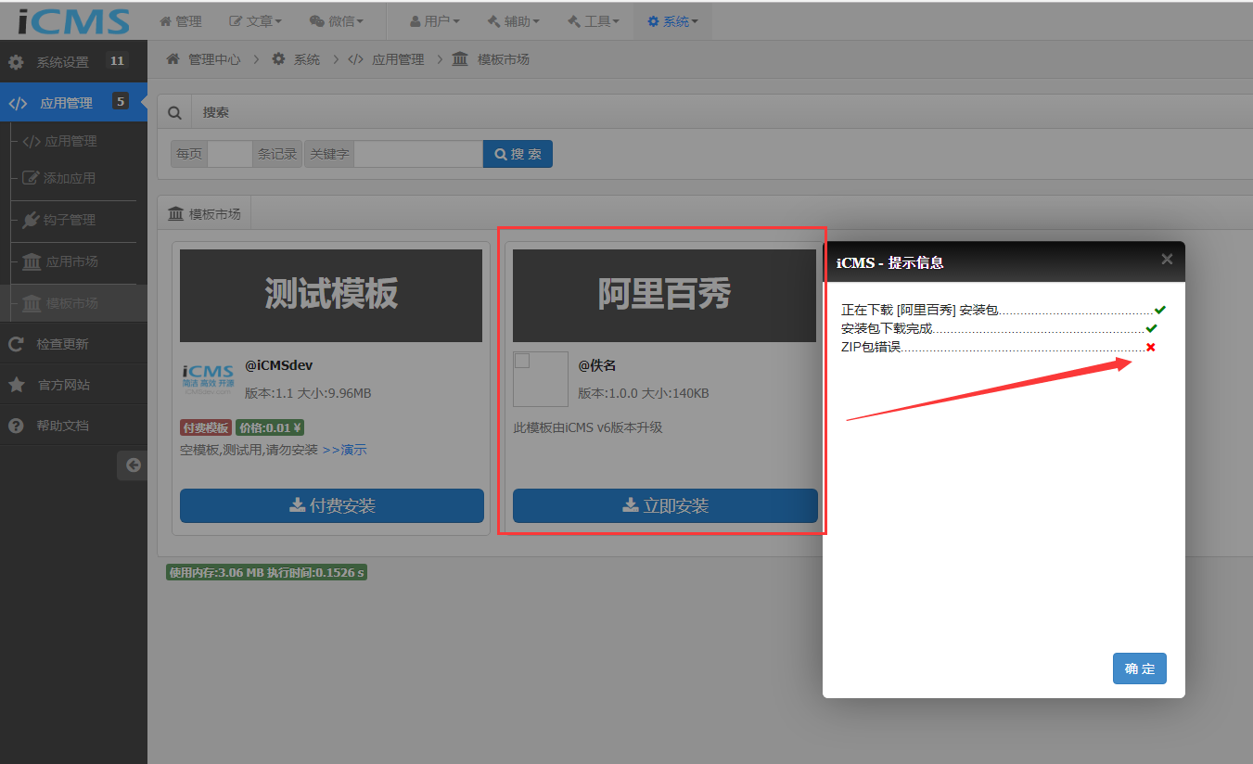The width and height of the screenshot is (1253, 764).
Task: Click the @佚名 author name
Action: (597, 365)
